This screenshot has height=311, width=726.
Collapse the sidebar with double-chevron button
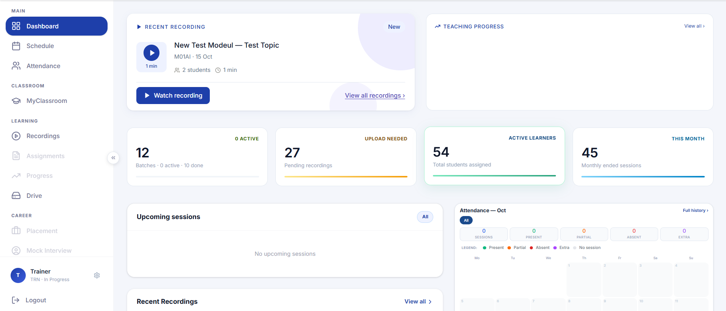(113, 158)
